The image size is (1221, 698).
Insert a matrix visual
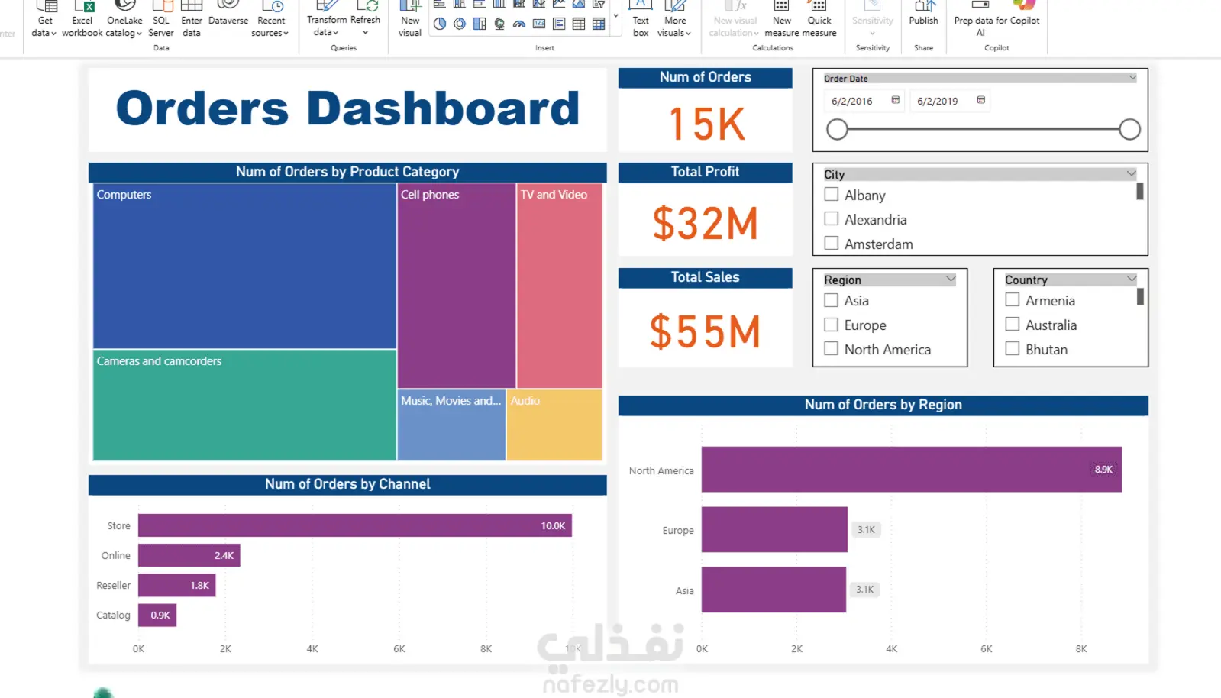pyautogui.click(x=599, y=24)
